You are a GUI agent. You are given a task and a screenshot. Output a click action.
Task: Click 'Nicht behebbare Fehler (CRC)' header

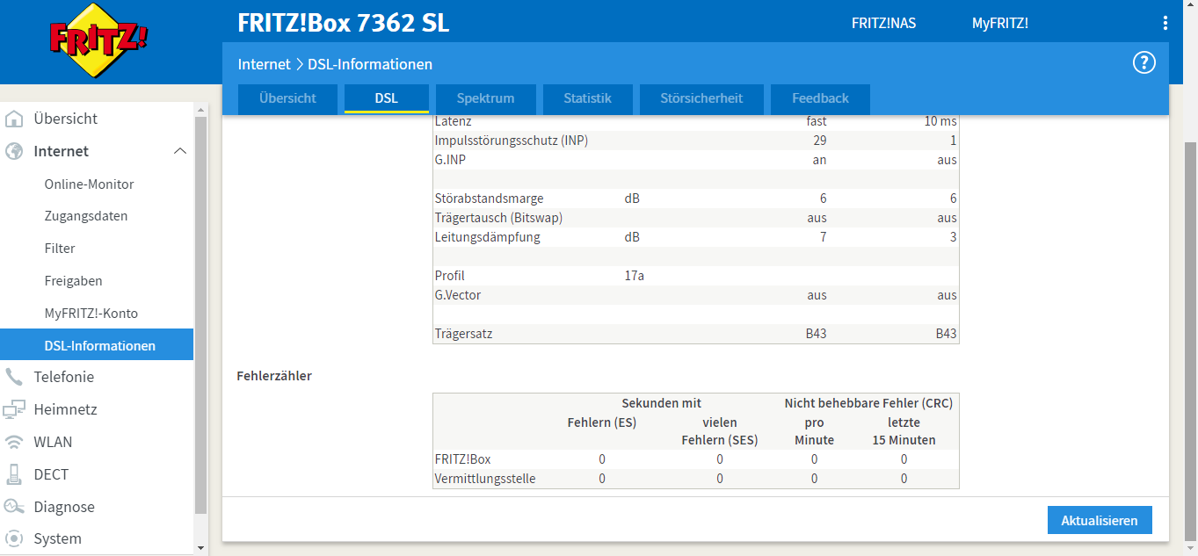click(868, 403)
